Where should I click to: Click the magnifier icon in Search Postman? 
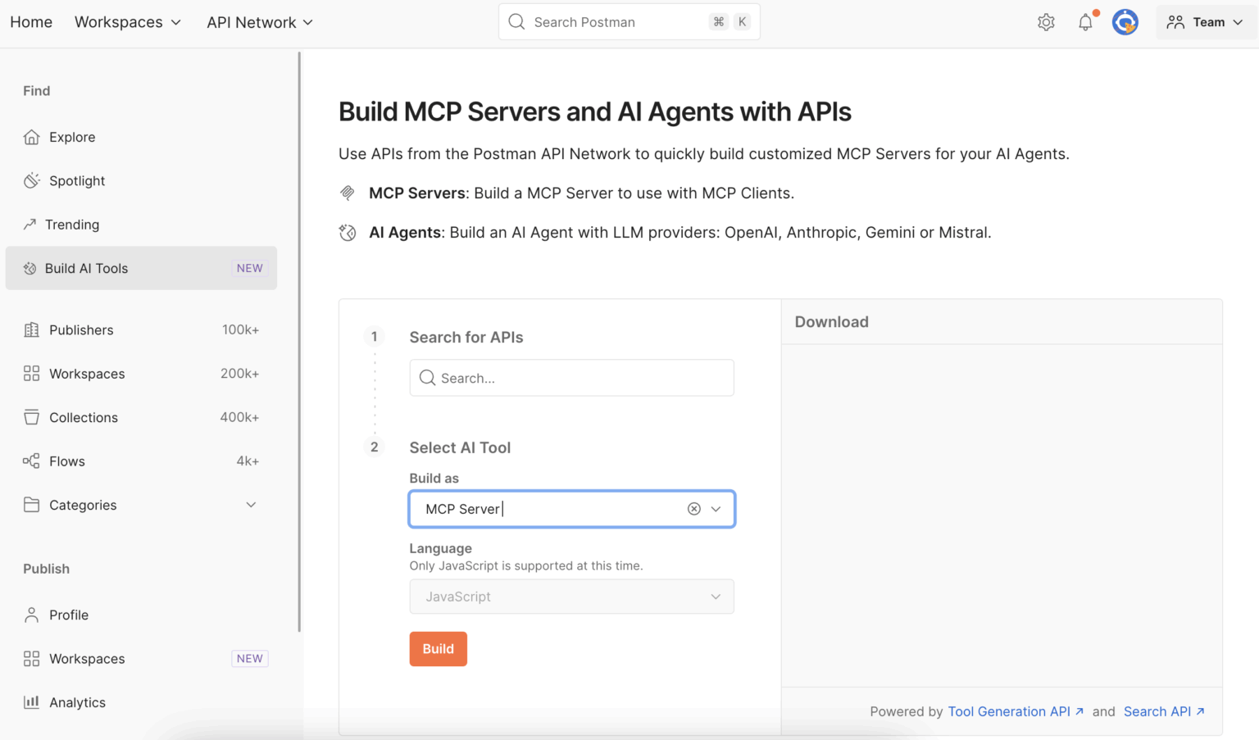[516, 22]
